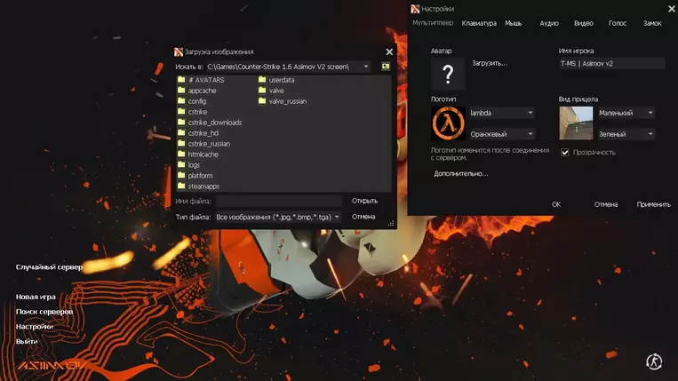Select the valve_russian folder
678x381 pixels.
coord(283,101)
